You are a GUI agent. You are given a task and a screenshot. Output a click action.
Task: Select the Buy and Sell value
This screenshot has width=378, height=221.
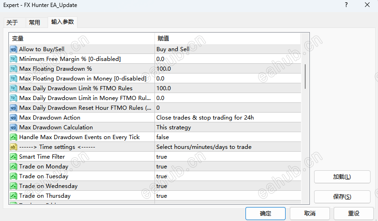[173, 49]
